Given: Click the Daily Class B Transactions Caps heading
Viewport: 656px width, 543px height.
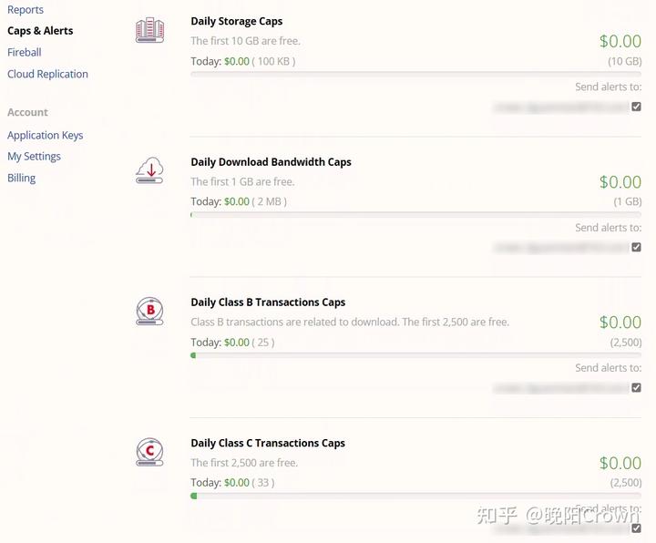Looking at the screenshot, I should (x=268, y=302).
